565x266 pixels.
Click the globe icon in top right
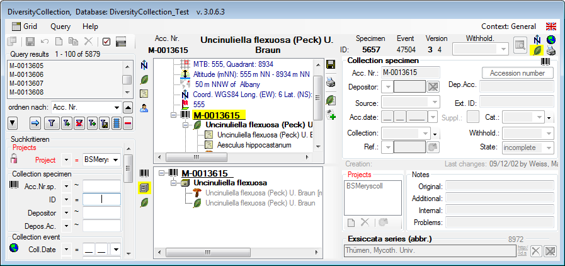[552, 39]
